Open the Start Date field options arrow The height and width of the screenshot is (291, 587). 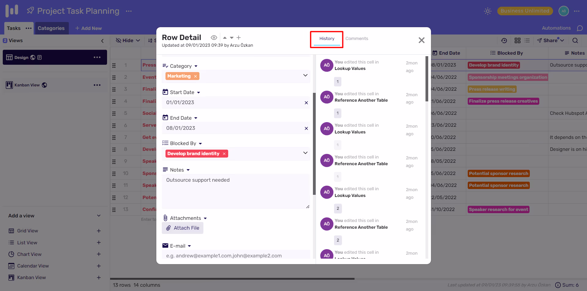(x=199, y=93)
